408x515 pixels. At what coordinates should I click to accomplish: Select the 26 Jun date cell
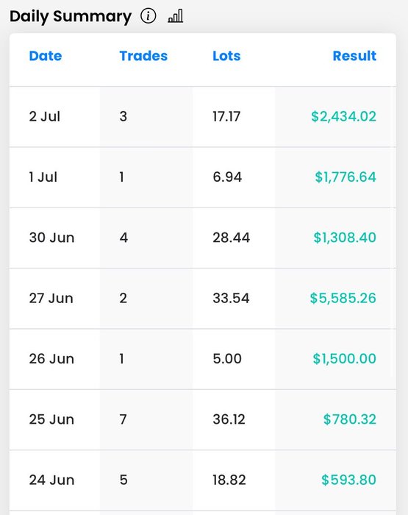51,359
